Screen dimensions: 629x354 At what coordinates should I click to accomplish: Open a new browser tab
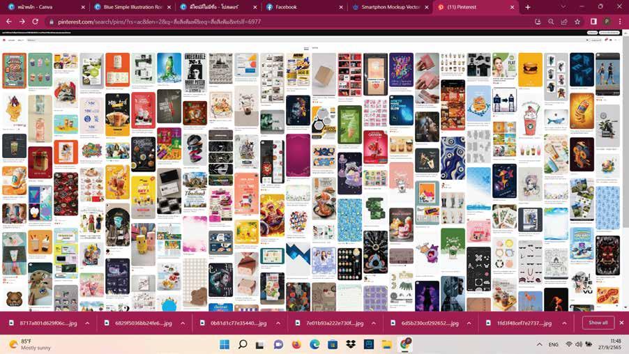pos(527,7)
